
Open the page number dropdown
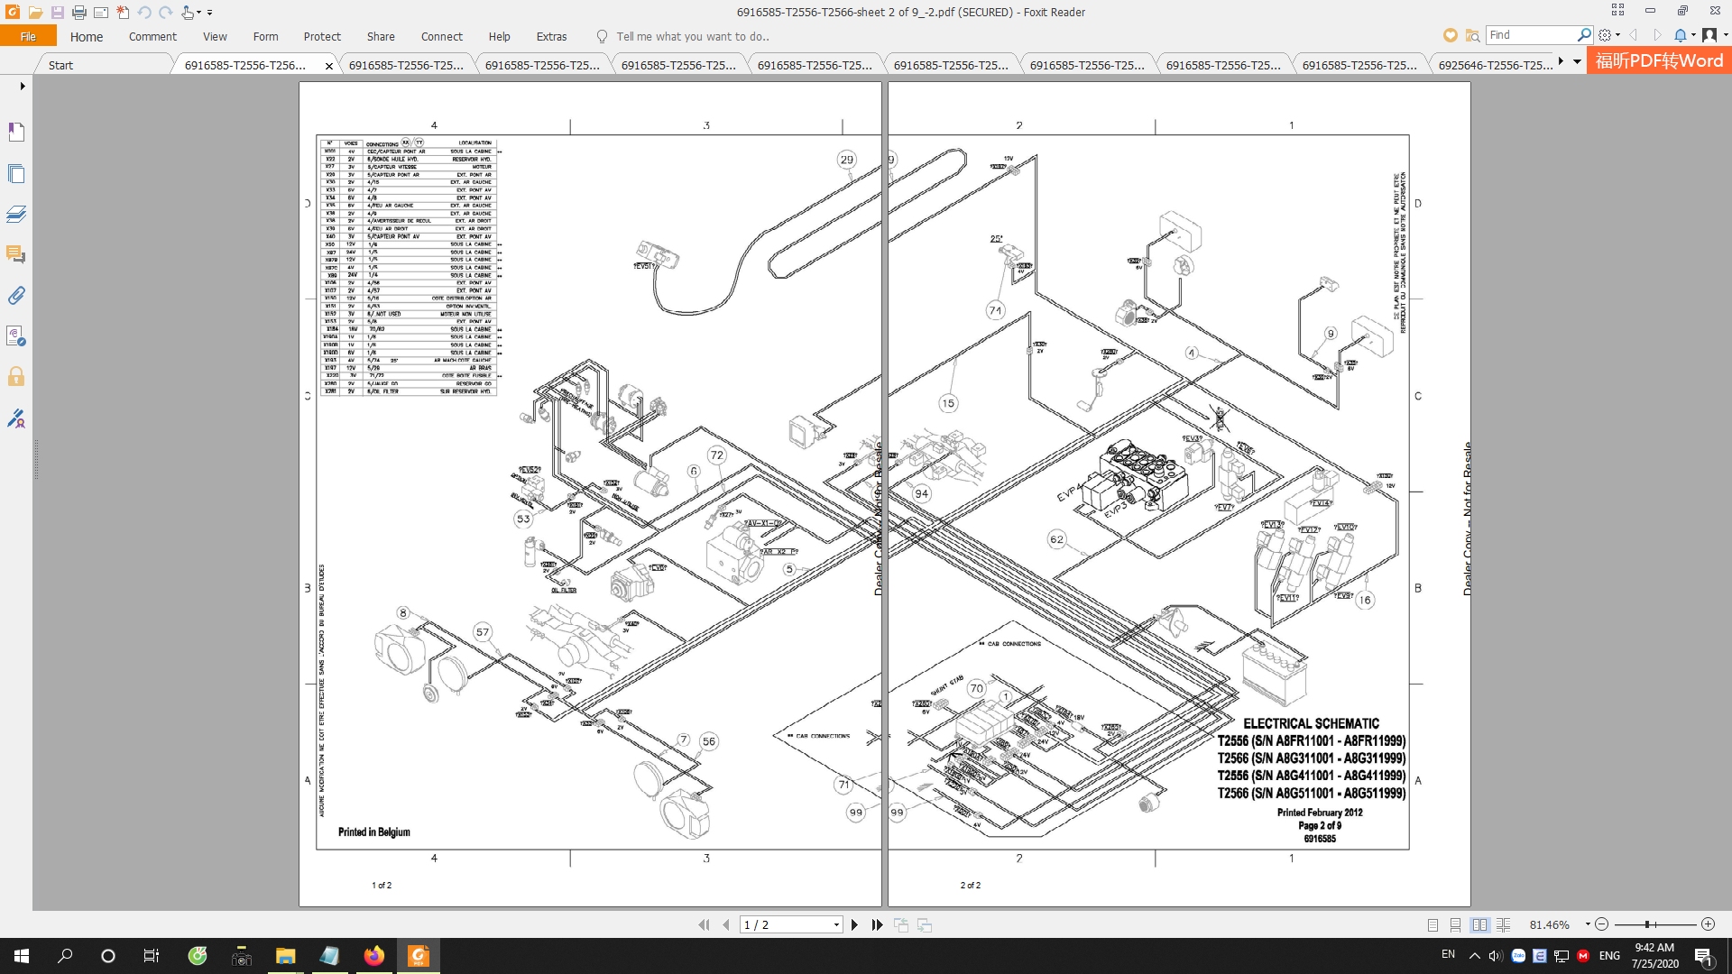[836, 924]
